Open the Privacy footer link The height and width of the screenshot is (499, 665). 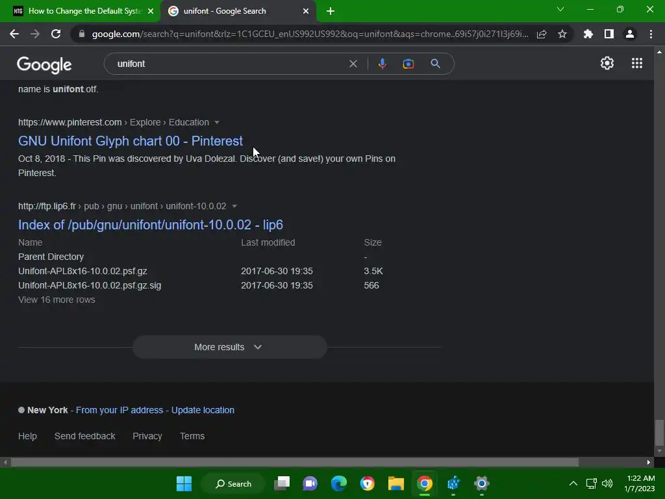(147, 436)
